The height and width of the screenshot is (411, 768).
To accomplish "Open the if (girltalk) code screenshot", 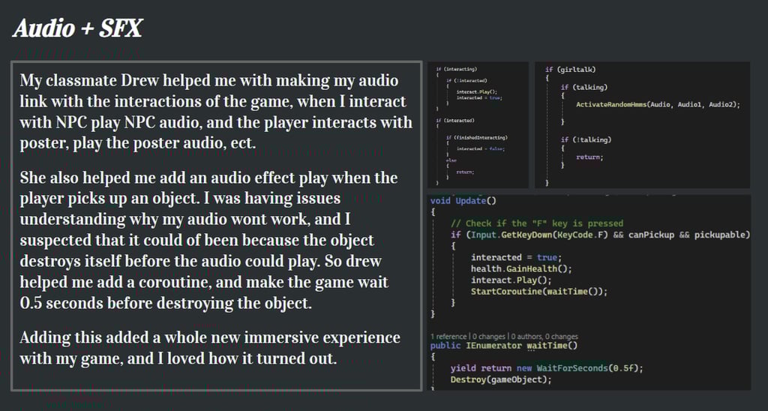I will tap(642, 125).
